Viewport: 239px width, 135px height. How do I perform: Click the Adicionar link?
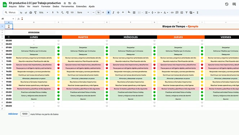(x=13, y=114)
